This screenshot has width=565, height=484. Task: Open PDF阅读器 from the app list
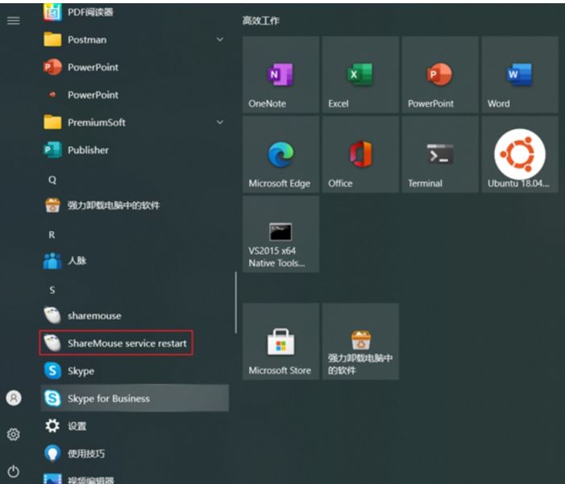135,12
